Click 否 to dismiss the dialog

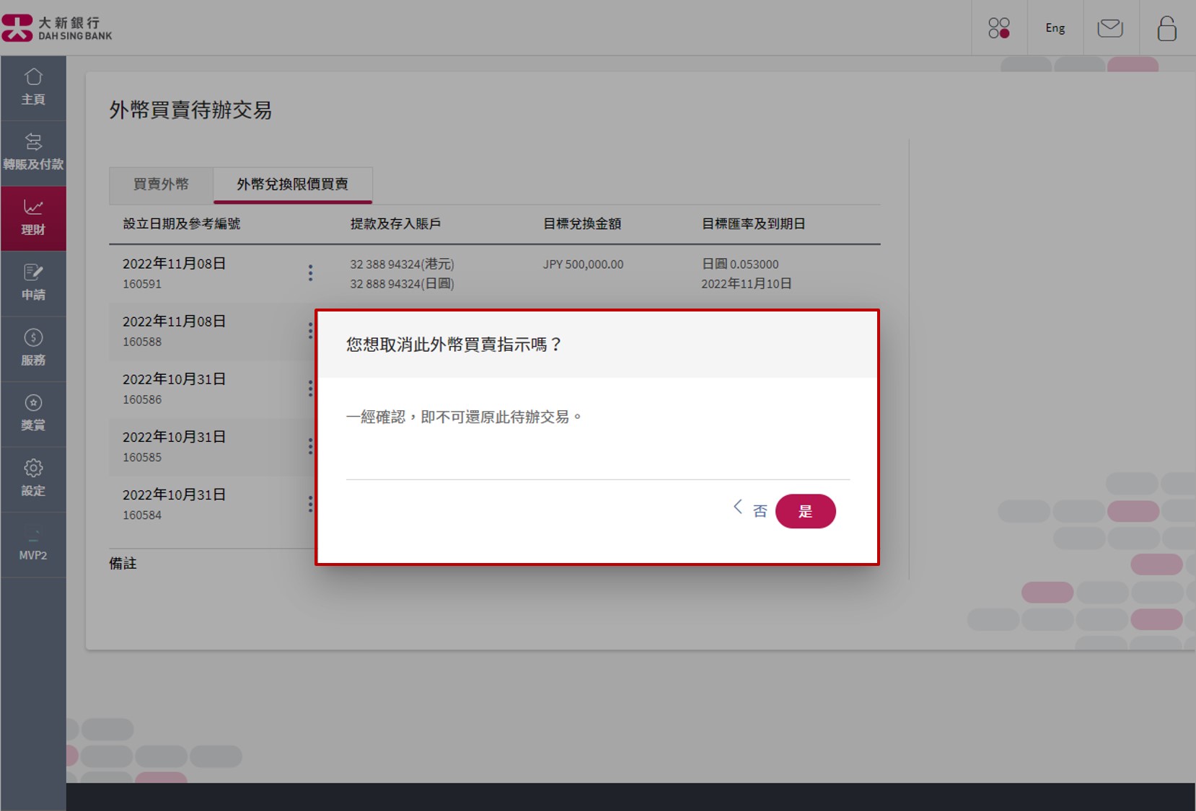tap(760, 510)
